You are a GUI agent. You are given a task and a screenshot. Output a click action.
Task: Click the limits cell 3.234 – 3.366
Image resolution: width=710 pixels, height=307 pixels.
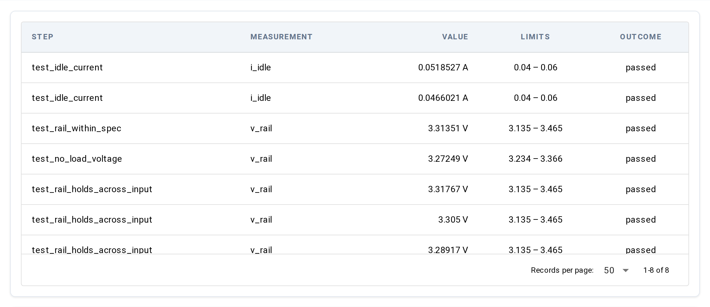coord(535,159)
